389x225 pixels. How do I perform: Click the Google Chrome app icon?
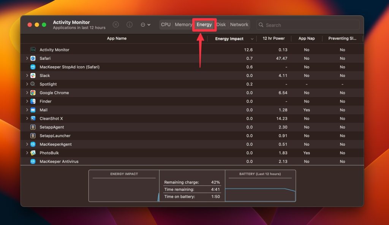pos(33,93)
